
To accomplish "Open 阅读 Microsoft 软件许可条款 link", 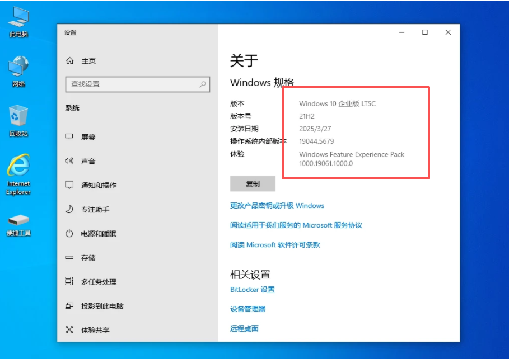I will [x=275, y=244].
